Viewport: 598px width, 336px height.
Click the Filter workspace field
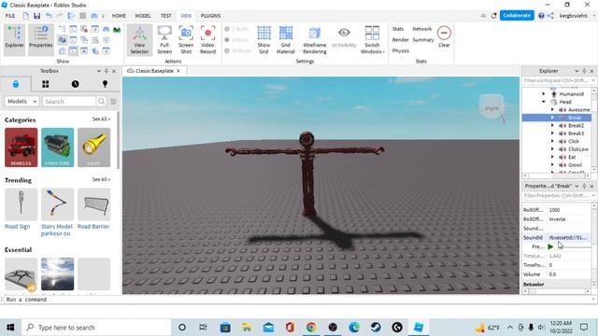coord(556,80)
